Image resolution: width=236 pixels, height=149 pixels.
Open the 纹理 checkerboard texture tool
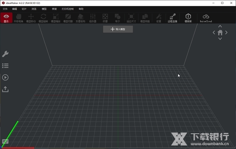(105, 18)
